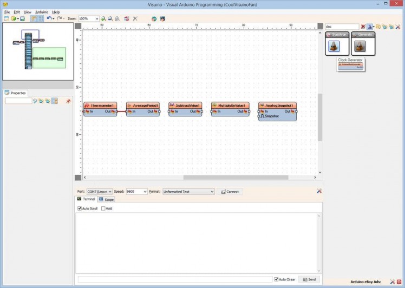The height and width of the screenshot is (288, 405).
Task: Click the Zoom In magnifier icon
Action: [103, 18]
